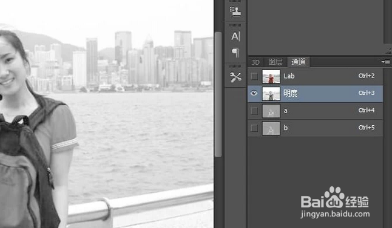Click the b channel thumbnail

point(271,128)
